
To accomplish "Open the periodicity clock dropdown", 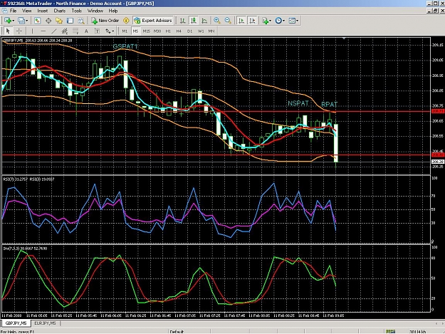I will click(283, 21).
